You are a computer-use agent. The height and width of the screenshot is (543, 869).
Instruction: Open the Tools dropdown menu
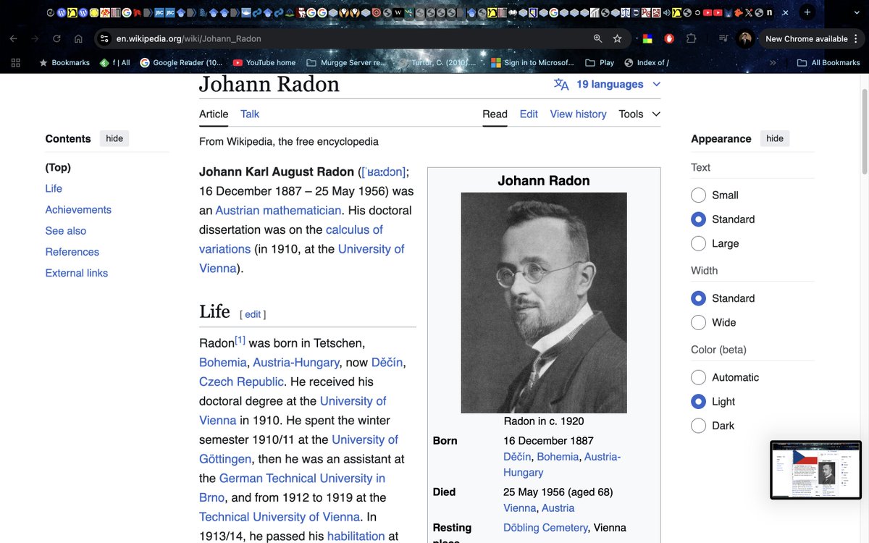coord(639,114)
